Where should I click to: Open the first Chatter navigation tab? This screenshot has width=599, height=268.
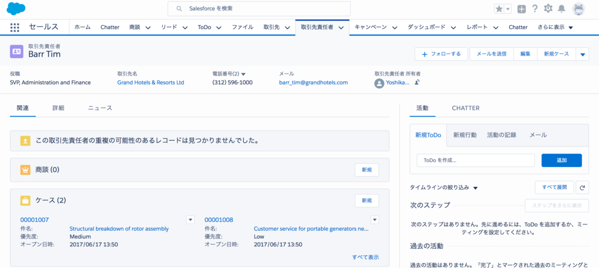(110, 27)
